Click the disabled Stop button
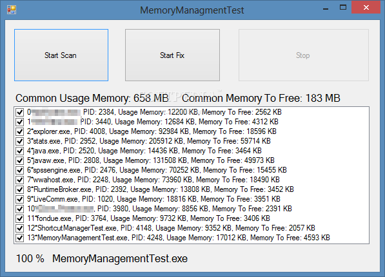The height and width of the screenshot is (277, 385). point(304,55)
